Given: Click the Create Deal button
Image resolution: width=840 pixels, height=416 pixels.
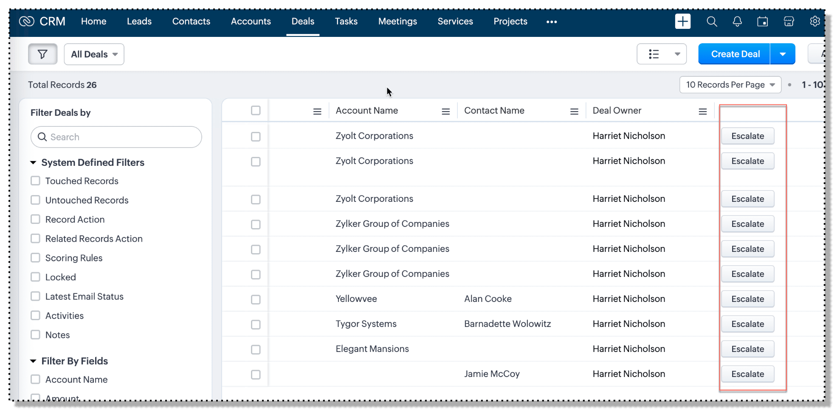Looking at the screenshot, I should (x=735, y=54).
